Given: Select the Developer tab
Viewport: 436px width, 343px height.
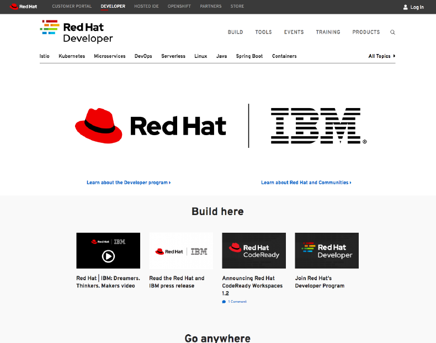Looking at the screenshot, I should click(113, 6).
